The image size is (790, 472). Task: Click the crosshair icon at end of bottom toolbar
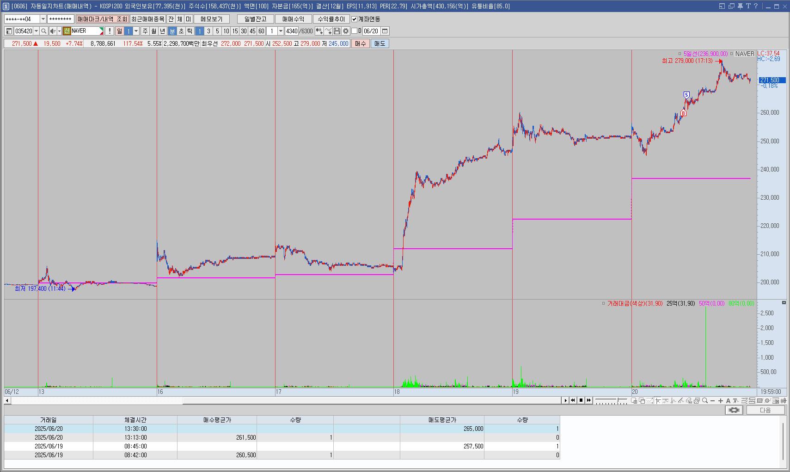click(783, 400)
